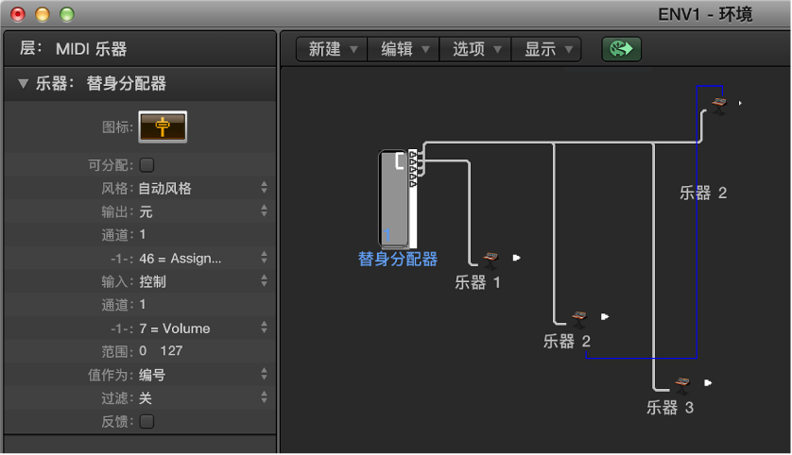Open the 46 = Assign... popup
792x455 pixels.
[x=203, y=259]
